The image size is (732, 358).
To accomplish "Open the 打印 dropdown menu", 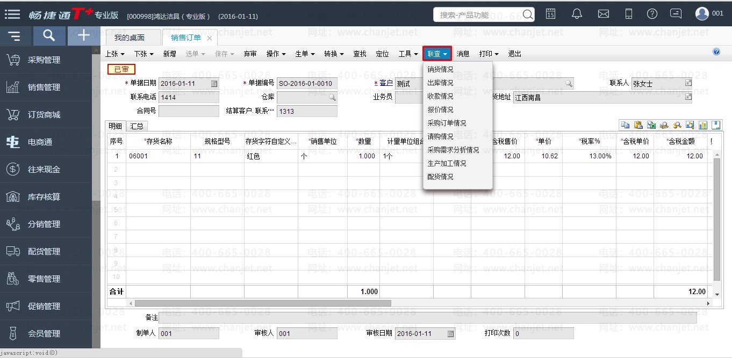I will tap(489, 54).
